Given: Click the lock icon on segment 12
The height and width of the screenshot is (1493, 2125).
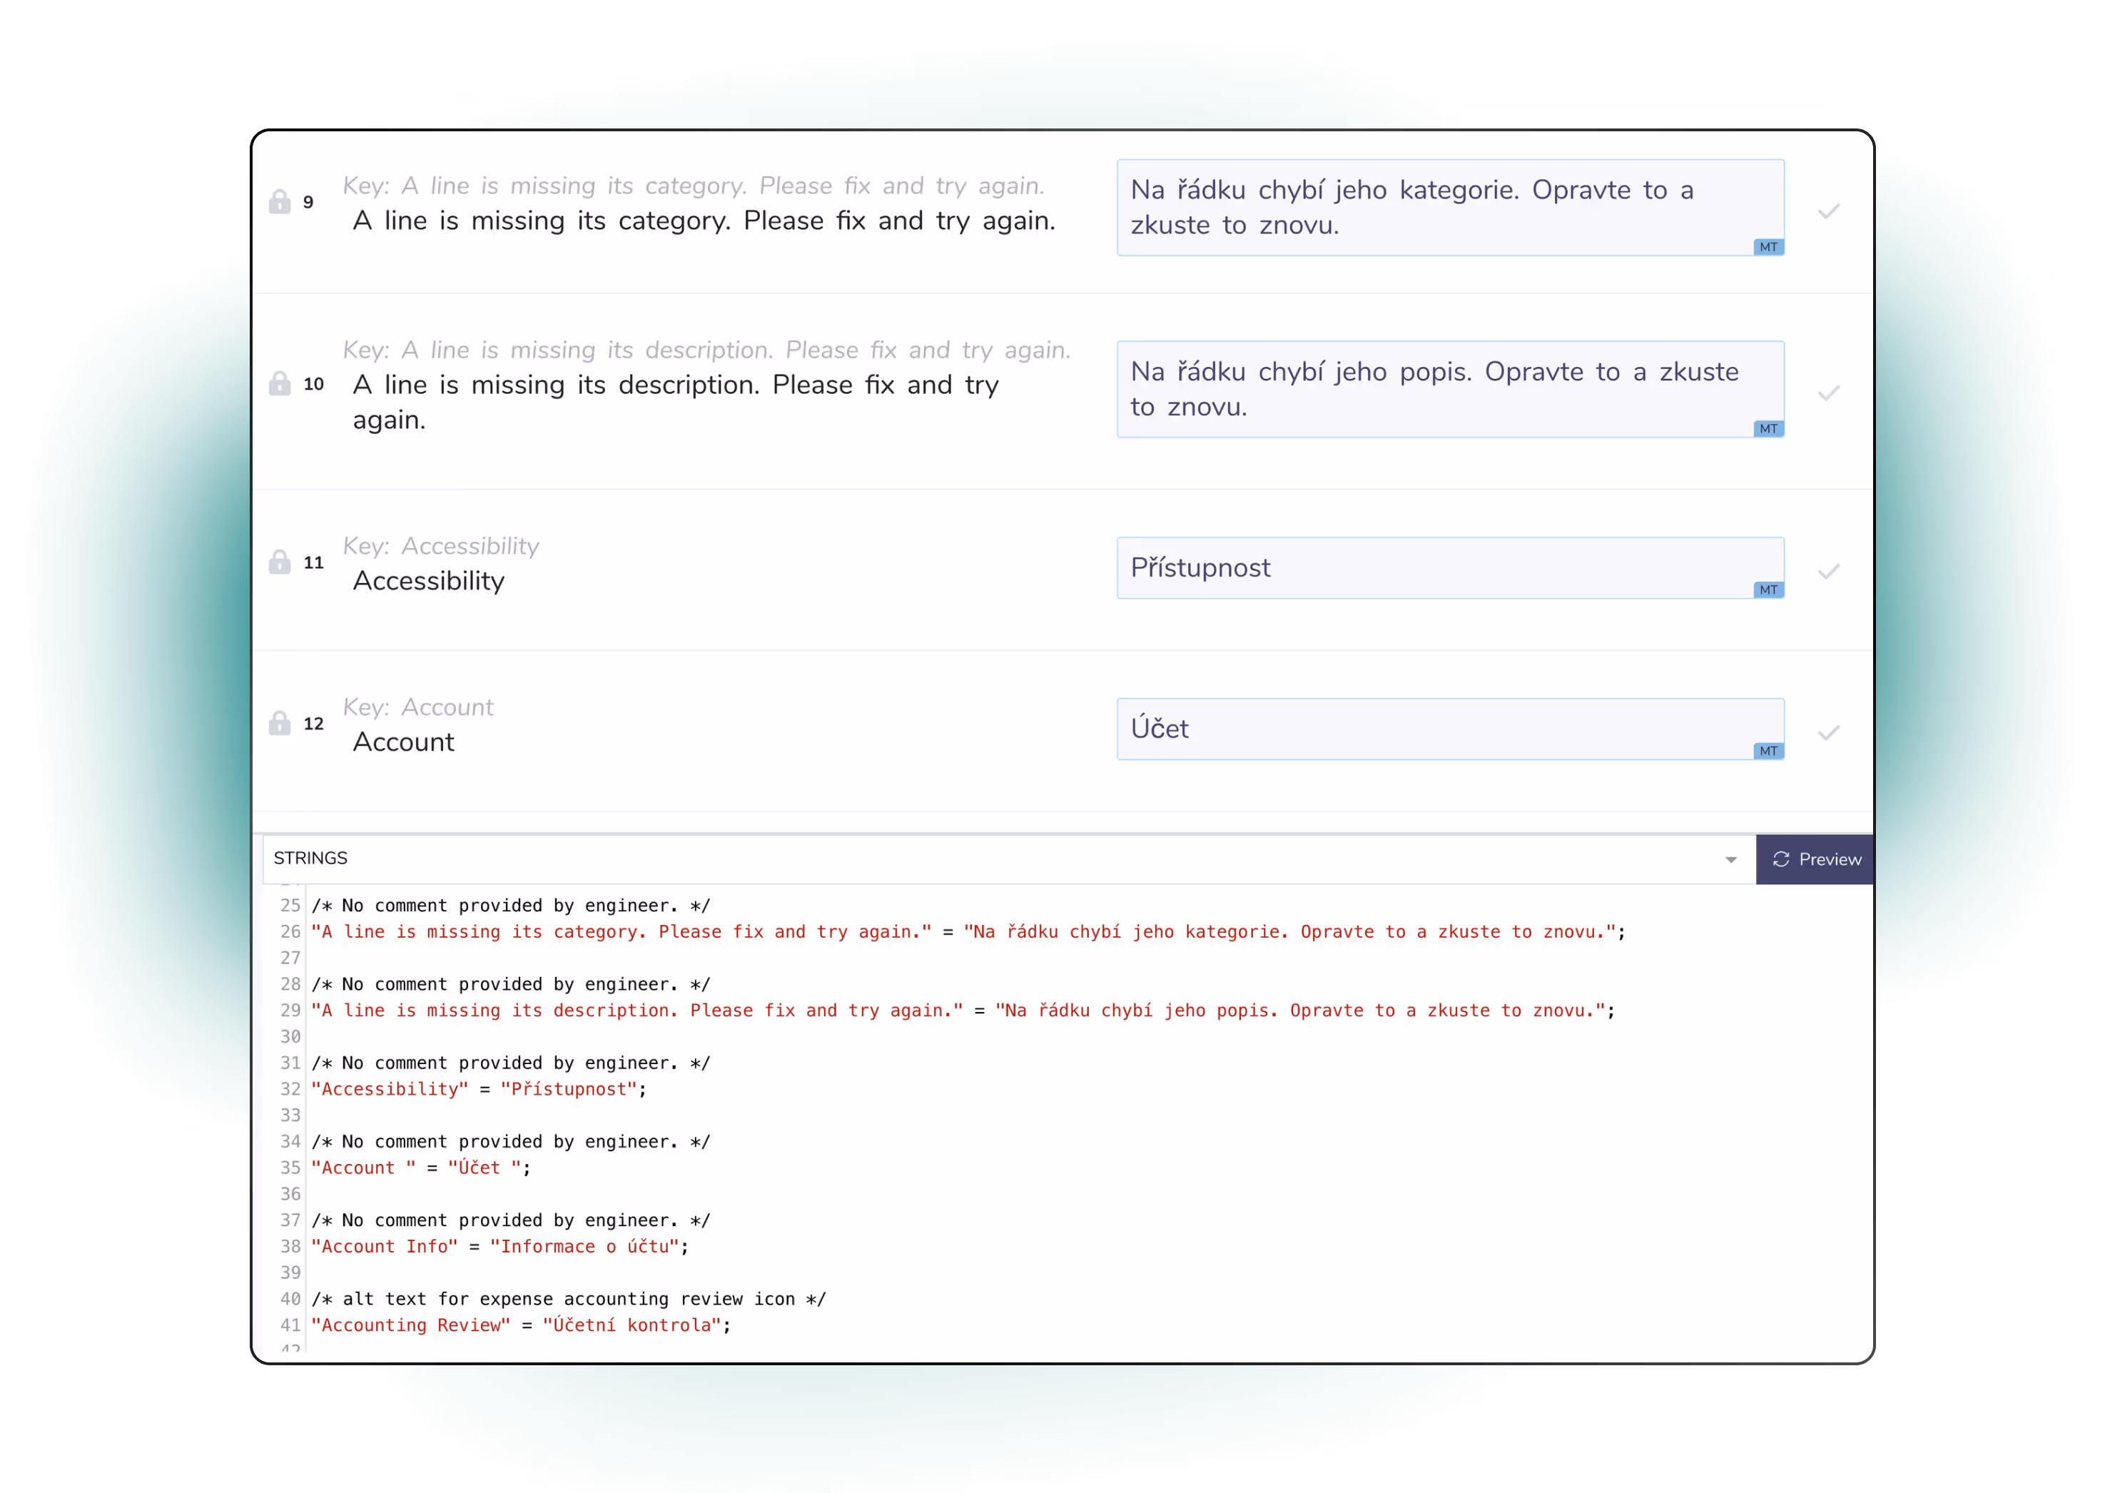Looking at the screenshot, I should 280,722.
